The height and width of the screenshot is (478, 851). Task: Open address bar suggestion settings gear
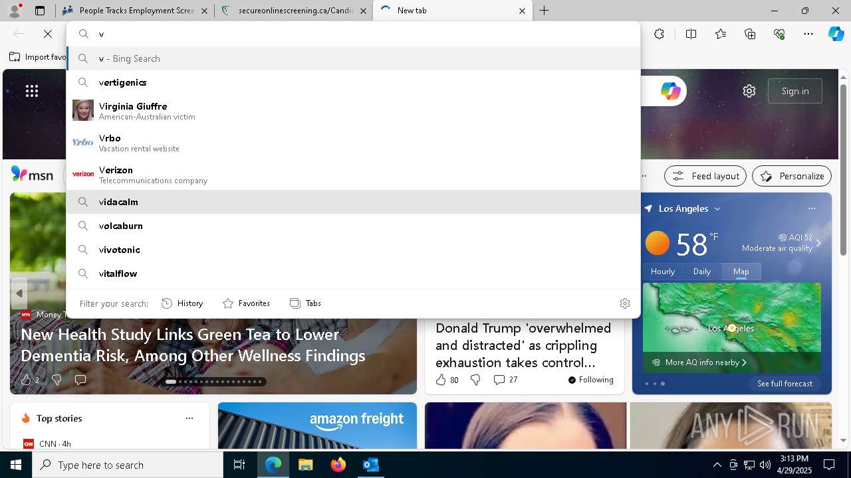pos(625,303)
